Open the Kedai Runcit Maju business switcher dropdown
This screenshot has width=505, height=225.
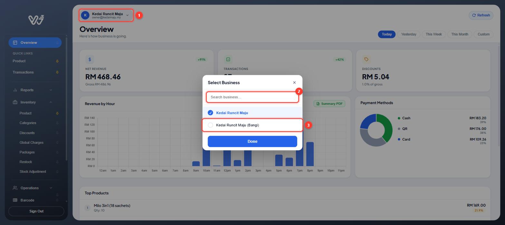click(106, 15)
